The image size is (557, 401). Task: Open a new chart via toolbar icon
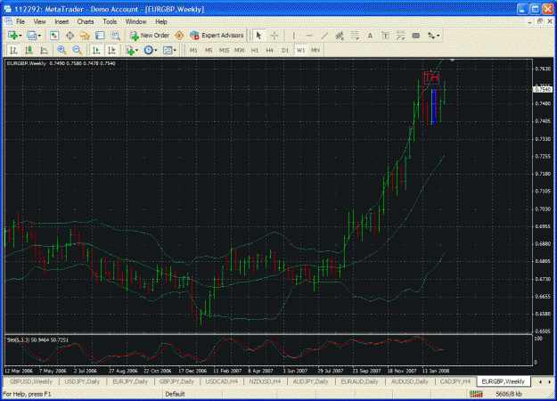[x=12, y=36]
